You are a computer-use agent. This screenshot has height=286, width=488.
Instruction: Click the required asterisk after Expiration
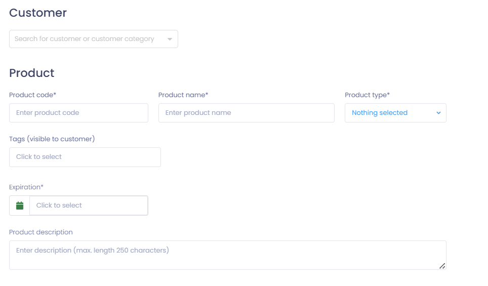(42, 186)
